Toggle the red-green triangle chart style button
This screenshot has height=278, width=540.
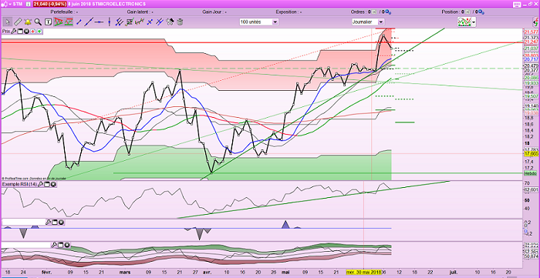click(x=58, y=22)
